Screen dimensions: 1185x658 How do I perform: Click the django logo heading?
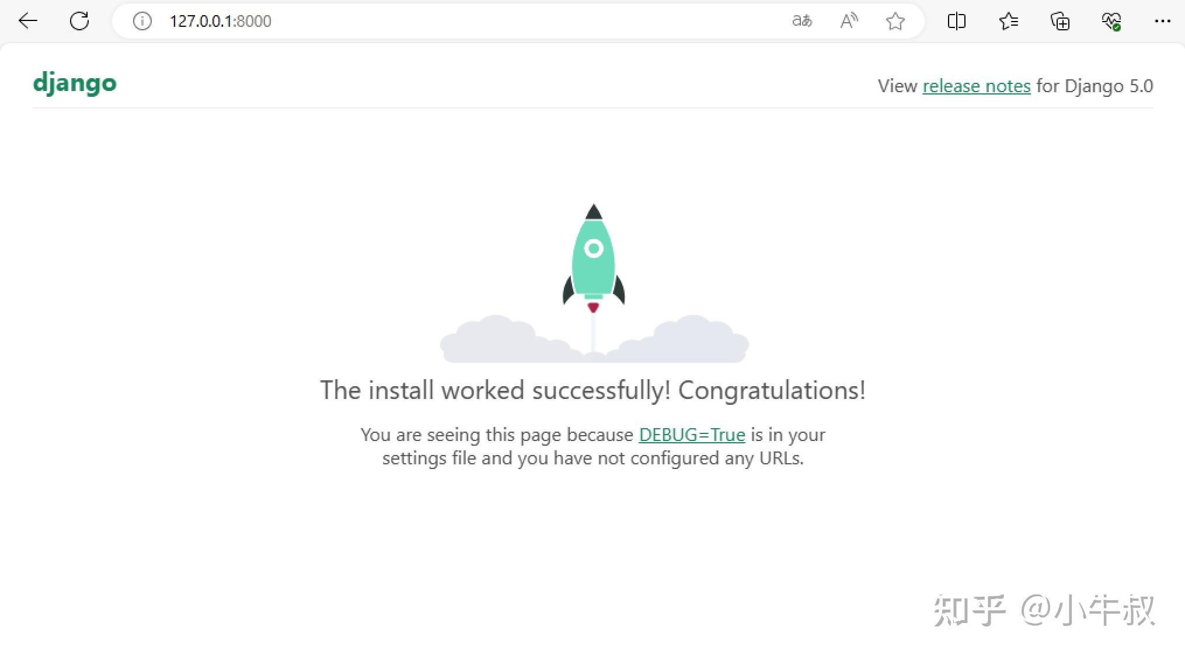(x=75, y=83)
